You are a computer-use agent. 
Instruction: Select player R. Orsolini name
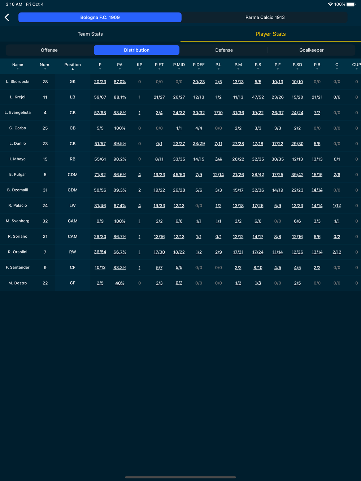click(18, 252)
